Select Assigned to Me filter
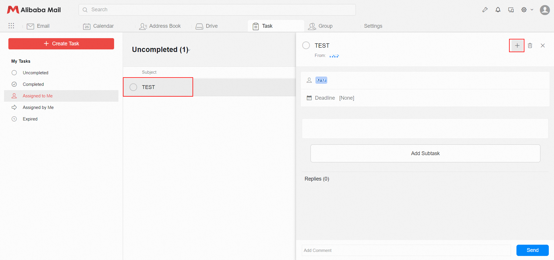The height and width of the screenshot is (260, 554). point(61,96)
